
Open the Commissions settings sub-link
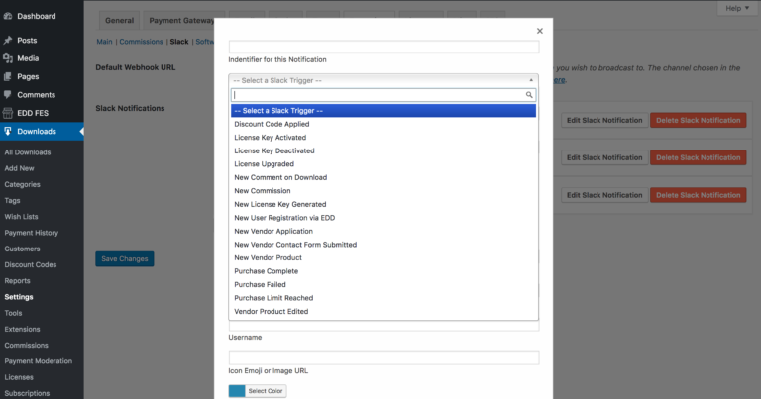(142, 42)
